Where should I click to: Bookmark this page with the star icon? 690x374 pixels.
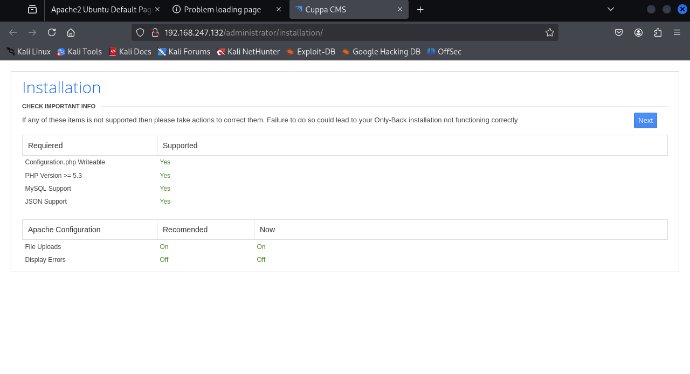549,32
